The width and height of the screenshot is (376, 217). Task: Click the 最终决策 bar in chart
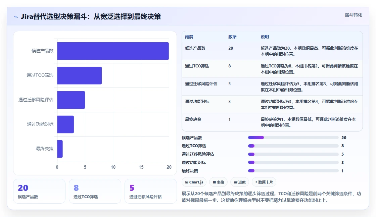[x=60, y=149]
